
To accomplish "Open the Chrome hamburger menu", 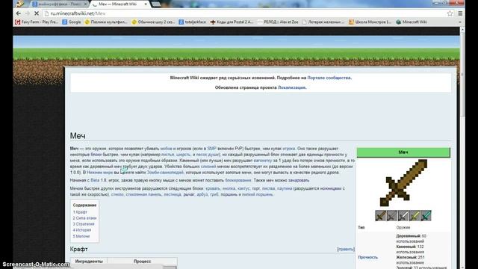I will pyautogui.click(x=460, y=13).
